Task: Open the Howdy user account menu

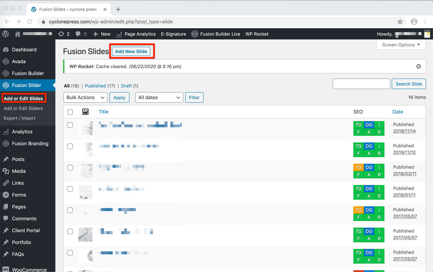Action: pos(403,34)
